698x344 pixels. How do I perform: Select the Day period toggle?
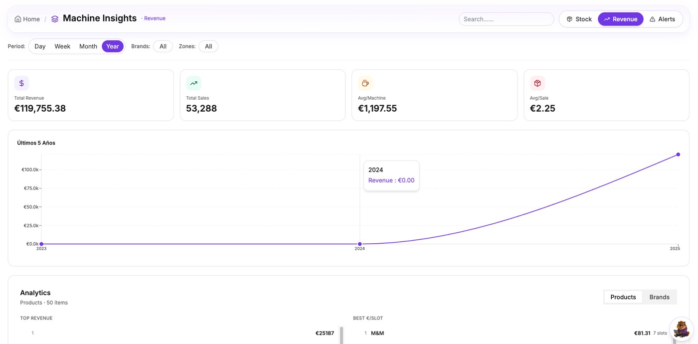(40, 46)
